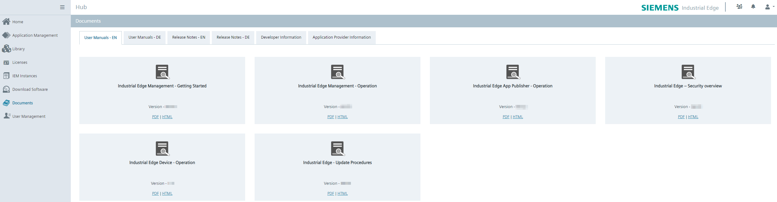
Task: Open User Management menu item
Action: pyautogui.click(x=29, y=117)
